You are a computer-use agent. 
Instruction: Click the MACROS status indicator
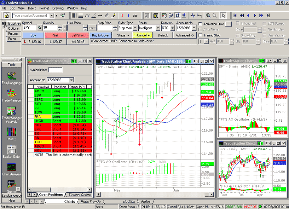click(250, 207)
